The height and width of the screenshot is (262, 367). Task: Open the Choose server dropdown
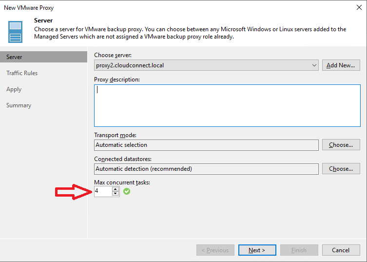(206, 65)
